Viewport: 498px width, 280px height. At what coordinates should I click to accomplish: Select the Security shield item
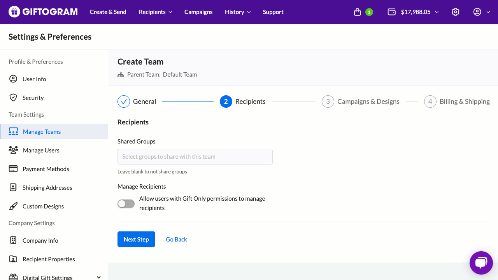point(33,98)
